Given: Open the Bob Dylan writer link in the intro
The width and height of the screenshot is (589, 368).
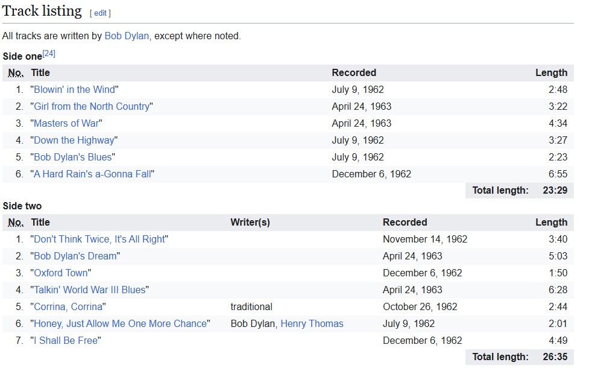Looking at the screenshot, I should tap(127, 36).
